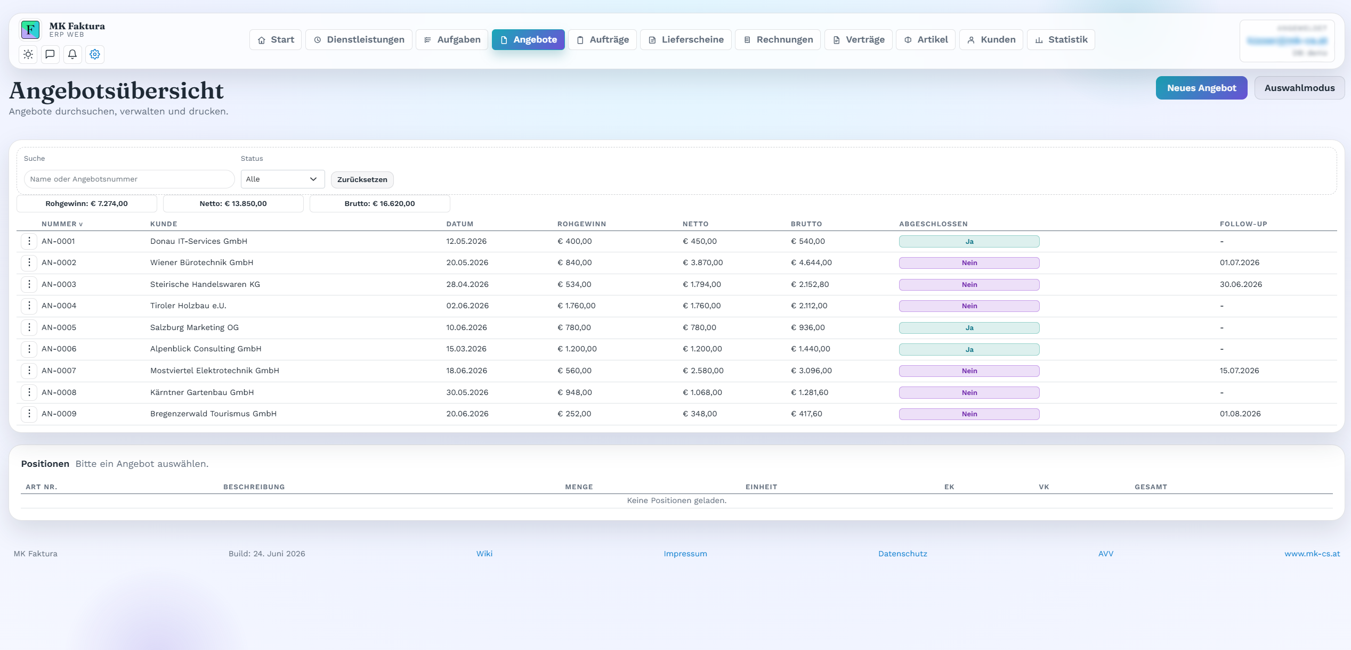Visit the www.mk-cs.at website link
Screen dimensions: 1351x650
tap(1312, 554)
